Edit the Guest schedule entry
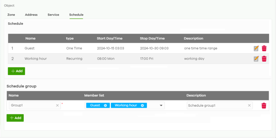Viewport: 276px width, 138px height. tap(256, 48)
